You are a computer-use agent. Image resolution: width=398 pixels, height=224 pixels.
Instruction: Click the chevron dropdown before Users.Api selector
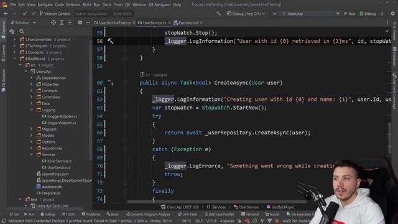[274, 14]
